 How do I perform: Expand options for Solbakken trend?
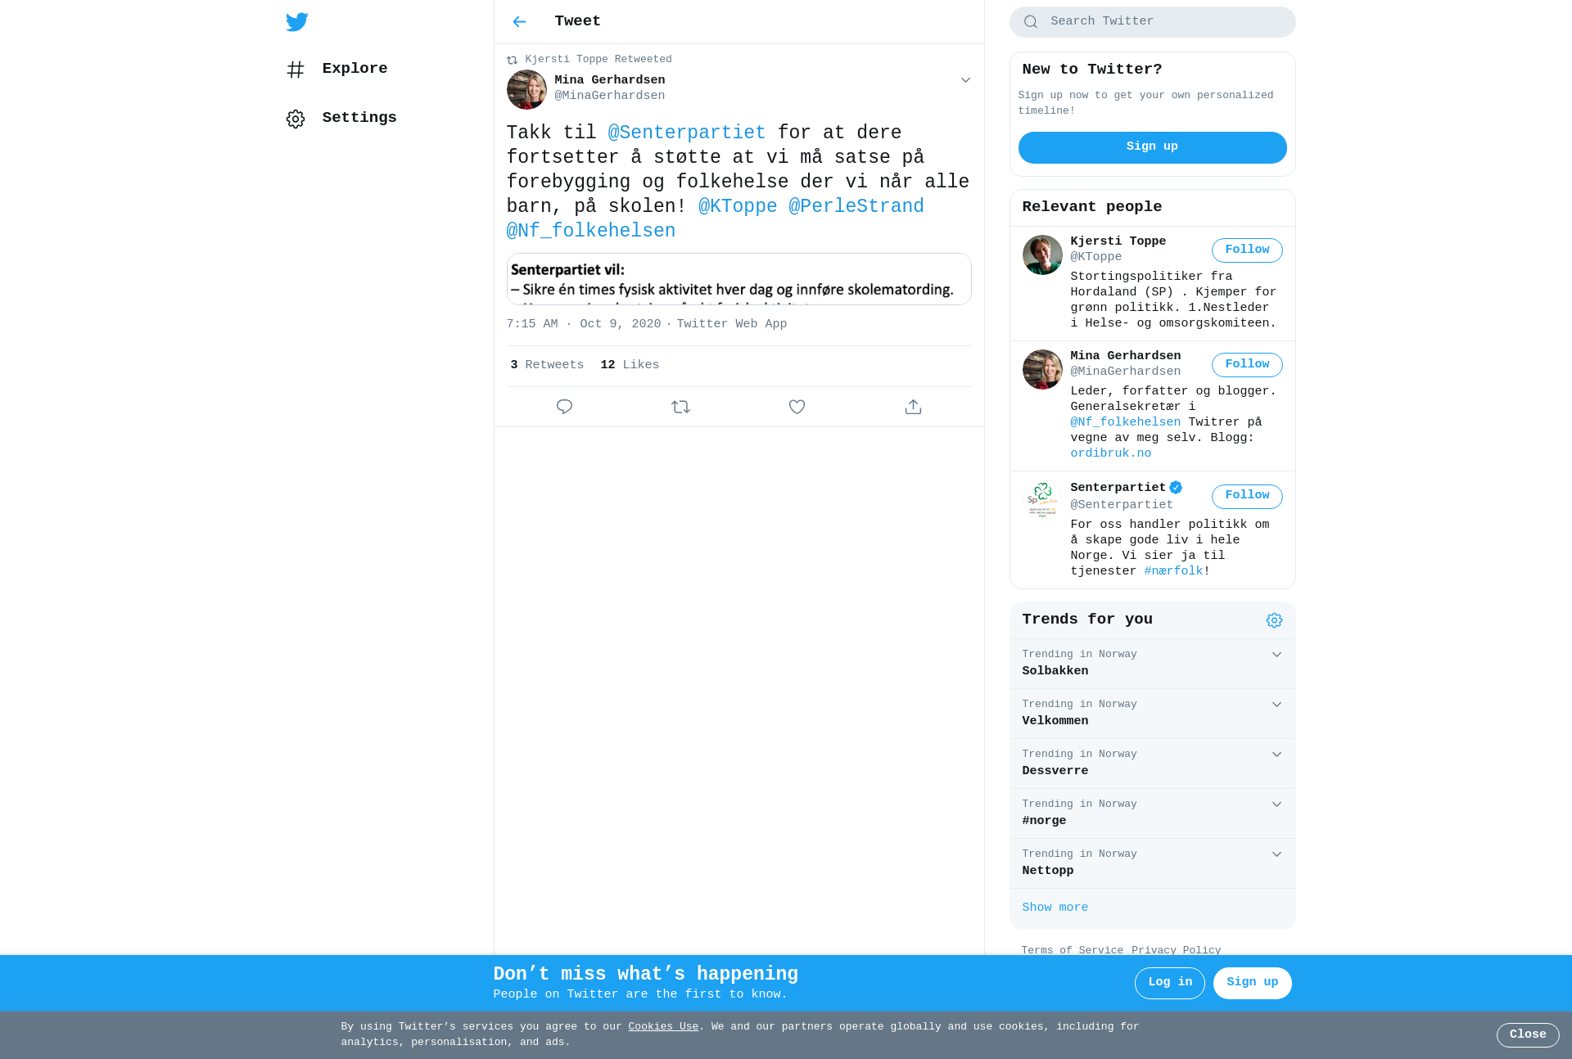(1276, 655)
